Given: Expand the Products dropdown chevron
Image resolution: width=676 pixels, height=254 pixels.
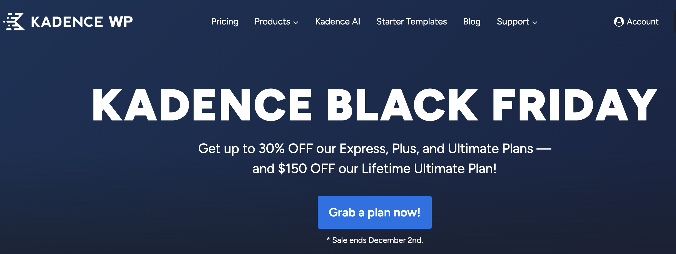Looking at the screenshot, I should pyautogui.click(x=296, y=23).
